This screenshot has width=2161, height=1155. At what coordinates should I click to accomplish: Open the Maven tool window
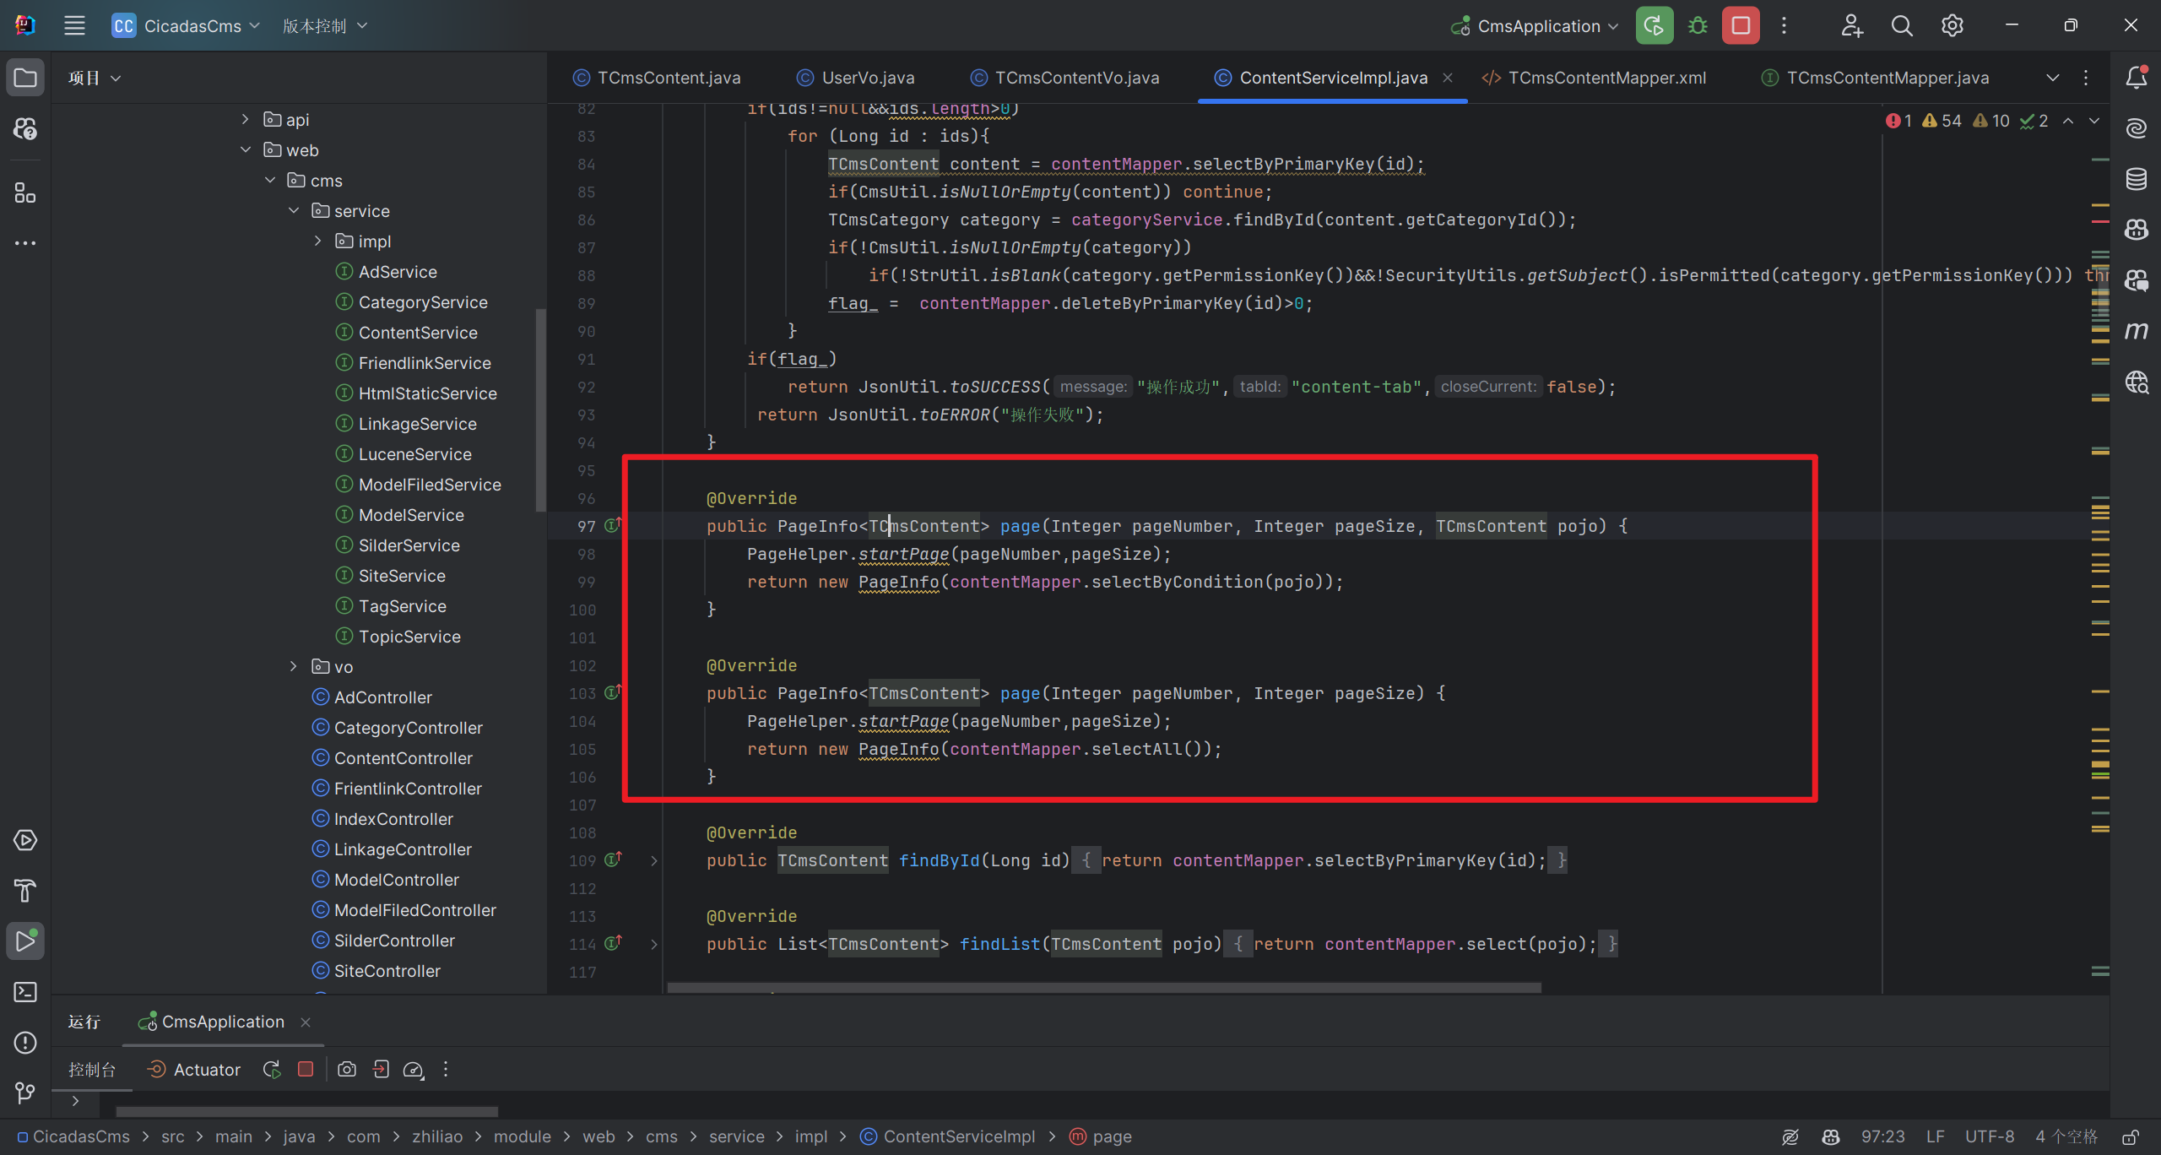tap(2137, 331)
